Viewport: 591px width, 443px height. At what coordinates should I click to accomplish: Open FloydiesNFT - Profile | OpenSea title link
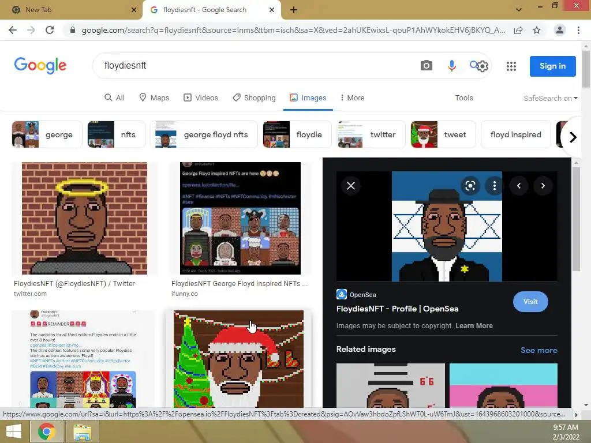point(397,309)
